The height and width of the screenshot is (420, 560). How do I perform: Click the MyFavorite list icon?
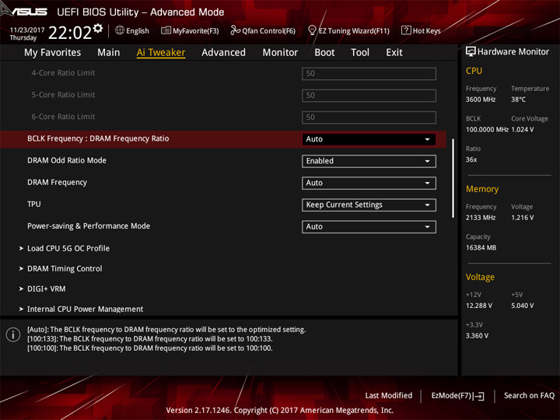pyautogui.click(x=166, y=30)
